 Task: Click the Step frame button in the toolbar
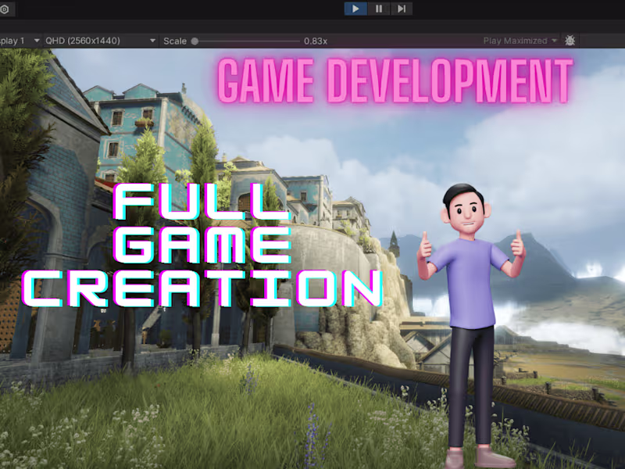pyautogui.click(x=400, y=9)
